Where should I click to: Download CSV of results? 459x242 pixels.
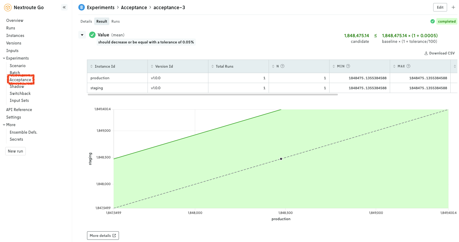440,53
